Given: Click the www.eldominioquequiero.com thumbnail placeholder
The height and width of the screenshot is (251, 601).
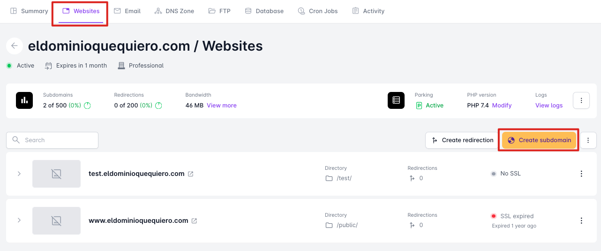Looking at the screenshot, I should click(56, 221).
